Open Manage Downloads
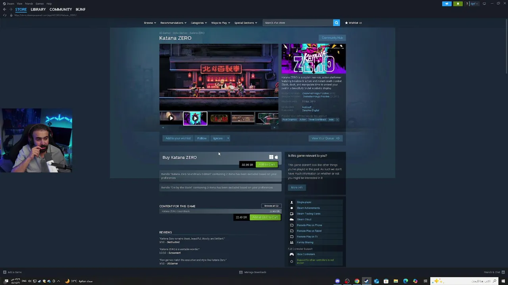508x285 pixels. point(252,272)
